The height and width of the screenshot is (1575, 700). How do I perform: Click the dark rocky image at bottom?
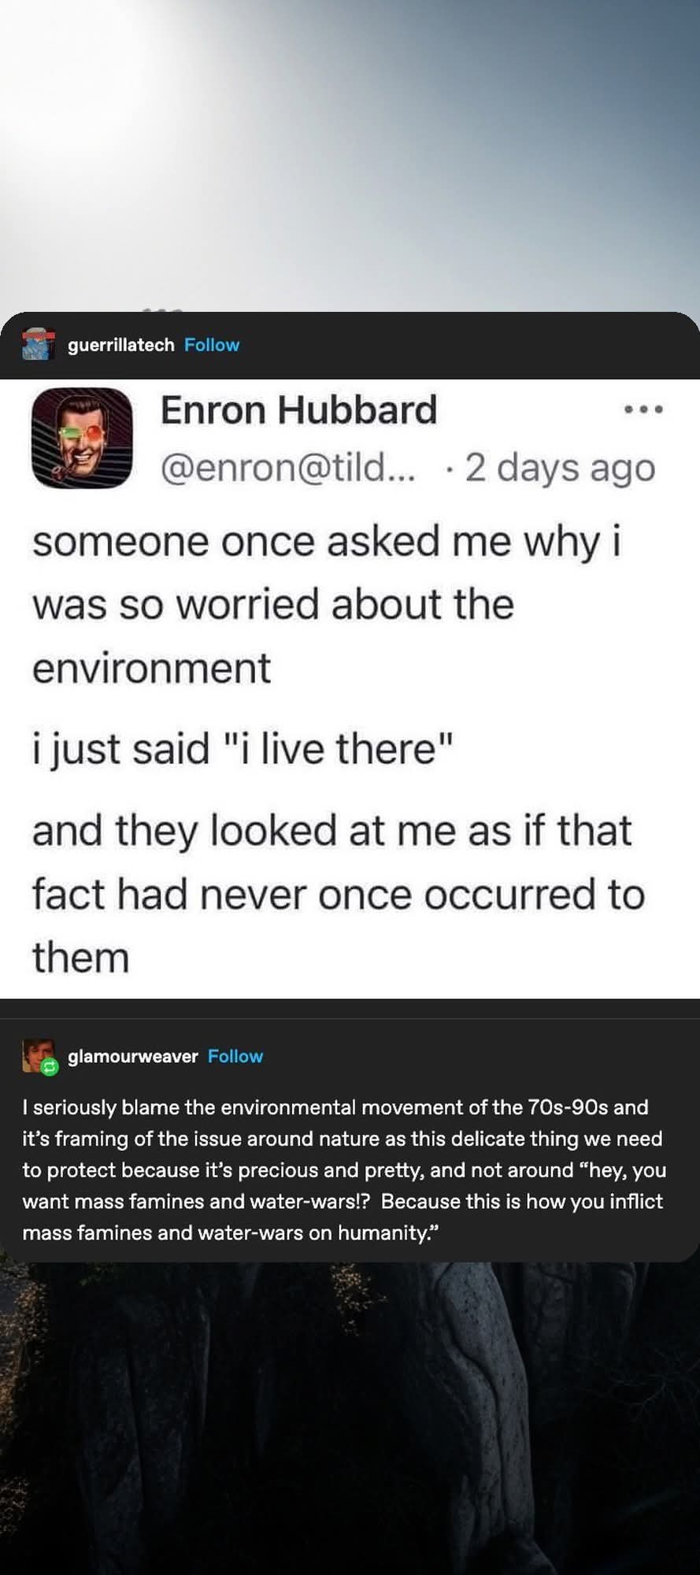pos(350,1417)
